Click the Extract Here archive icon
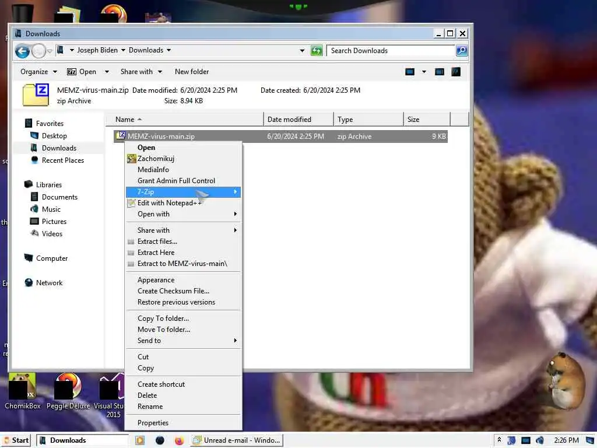The height and width of the screenshot is (448, 597). pyautogui.click(x=131, y=253)
